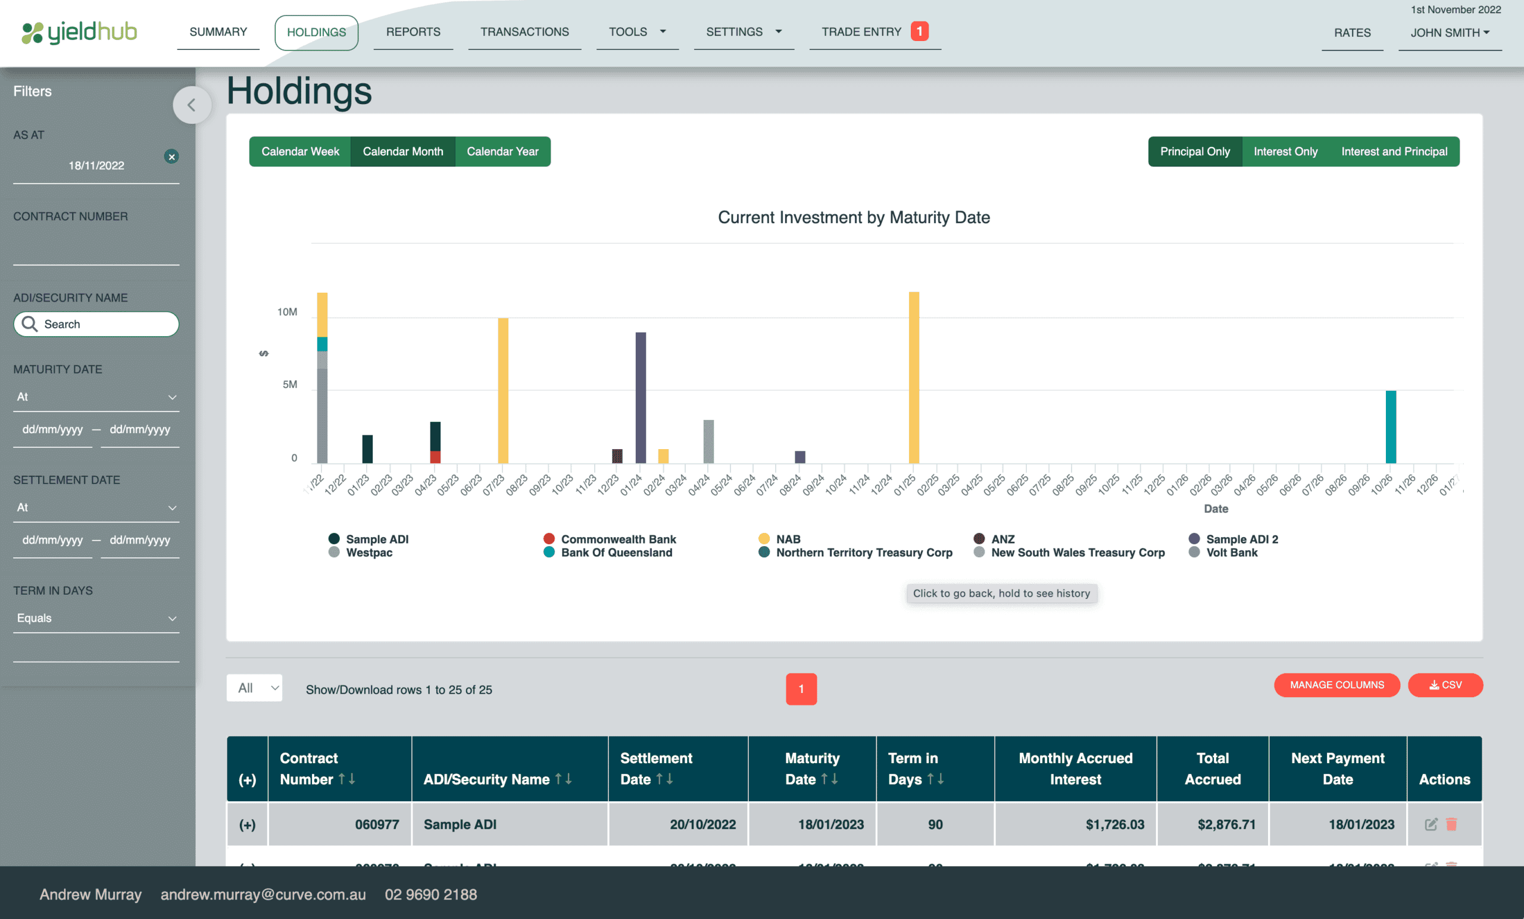Select Interest and Principal chart mode
Viewport: 1524px width, 919px height.
(1394, 152)
